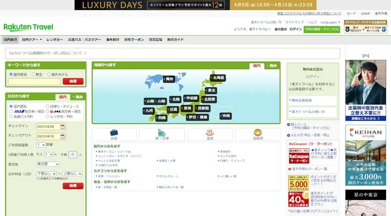Click the luxury hotel crown icon
This screenshot has width=391, height=216.
[x=258, y=133]
